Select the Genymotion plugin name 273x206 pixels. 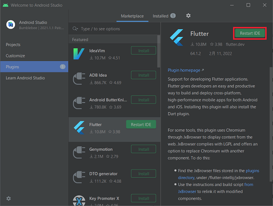(x=101, y=149)
